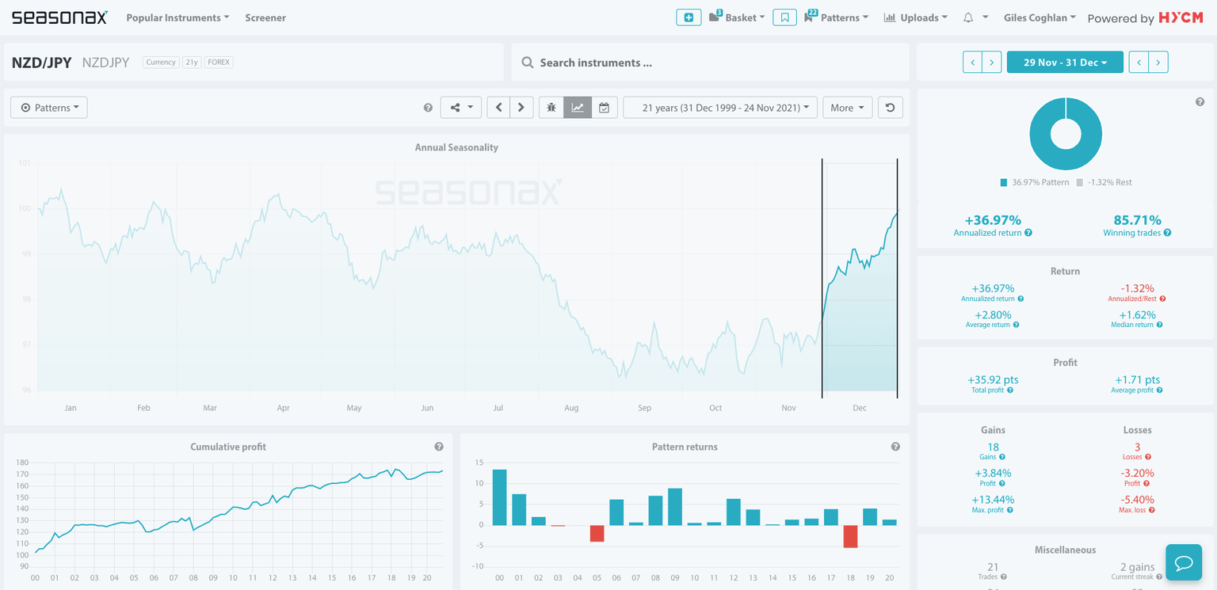Screen dimensions: 1217x590
Task: Click the Patterns button above the chart
Action: pos(49,108)
